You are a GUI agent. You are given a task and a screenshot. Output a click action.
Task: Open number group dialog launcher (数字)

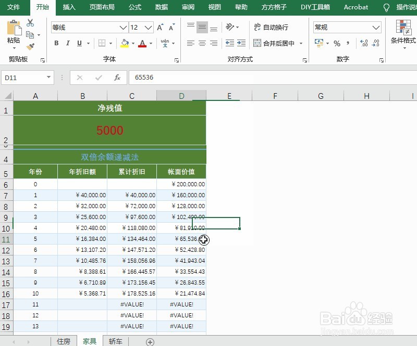382,60
